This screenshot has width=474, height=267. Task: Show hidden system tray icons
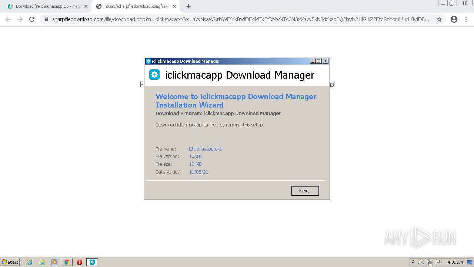point(413,262)
